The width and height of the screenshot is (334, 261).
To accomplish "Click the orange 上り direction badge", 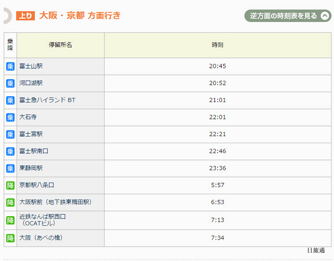I will pos(25,16).
